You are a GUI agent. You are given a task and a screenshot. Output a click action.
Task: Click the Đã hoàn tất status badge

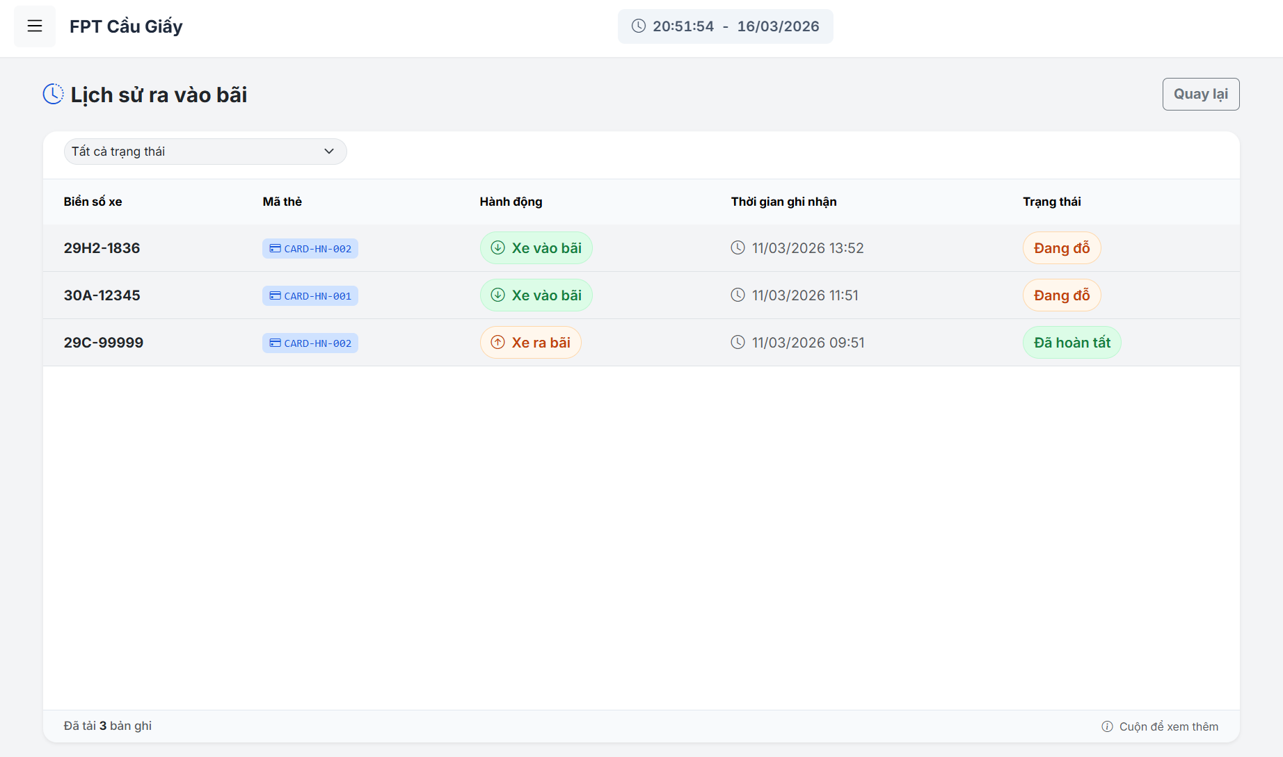click(1071, 343)
